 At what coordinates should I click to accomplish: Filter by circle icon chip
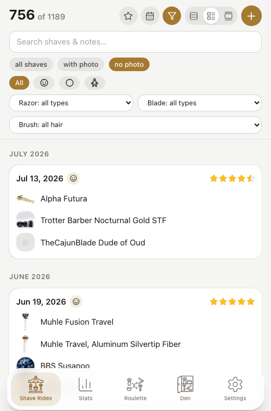point(69,83)
